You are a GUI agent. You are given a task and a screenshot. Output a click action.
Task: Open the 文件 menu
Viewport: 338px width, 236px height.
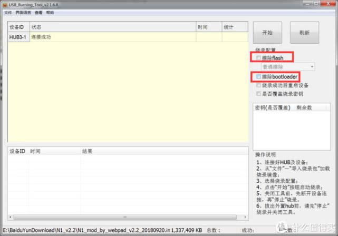8,13
